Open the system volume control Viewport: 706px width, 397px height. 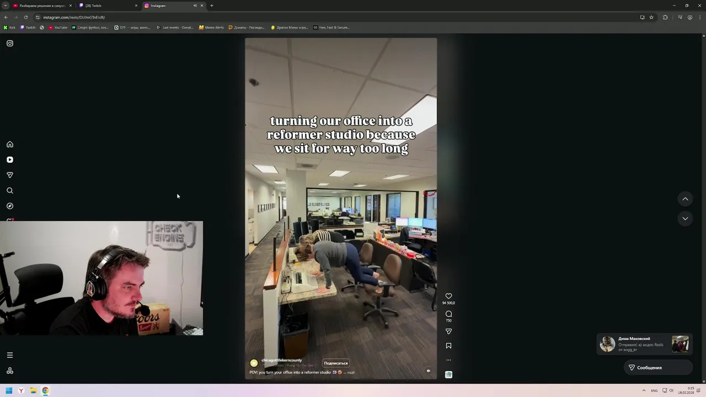point(671,391)
